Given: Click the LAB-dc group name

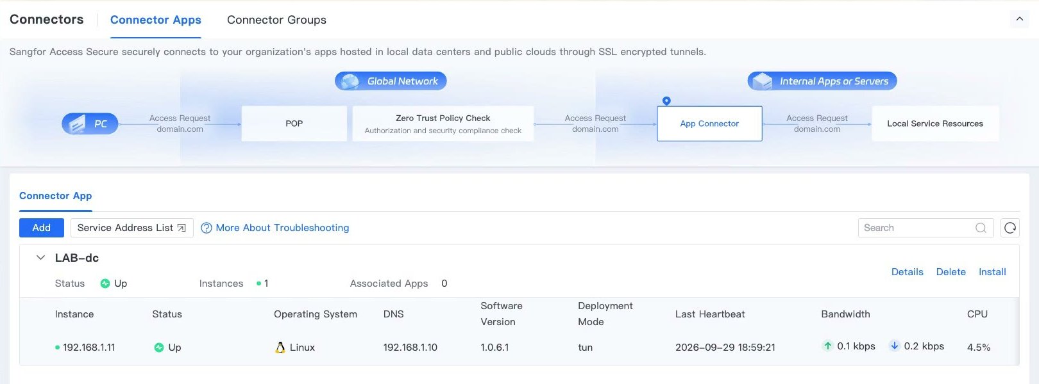Looking at the screenshot, I should click(77, 258).
